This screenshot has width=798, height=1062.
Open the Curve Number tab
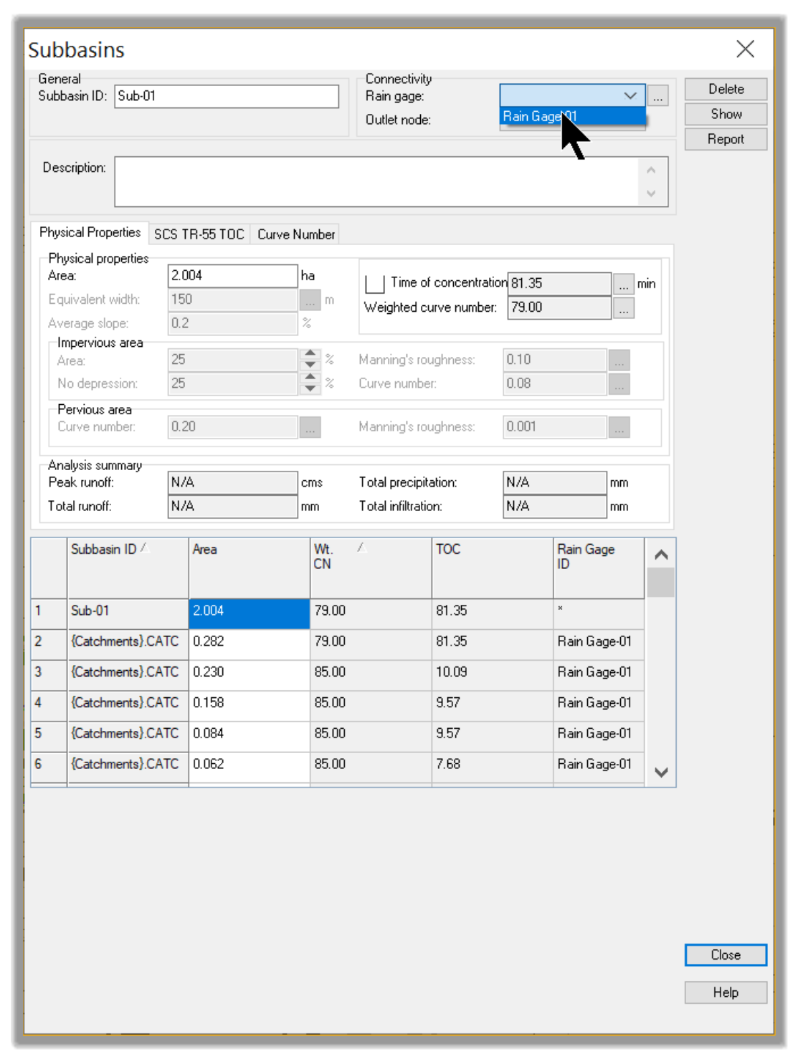pos(295,234)
